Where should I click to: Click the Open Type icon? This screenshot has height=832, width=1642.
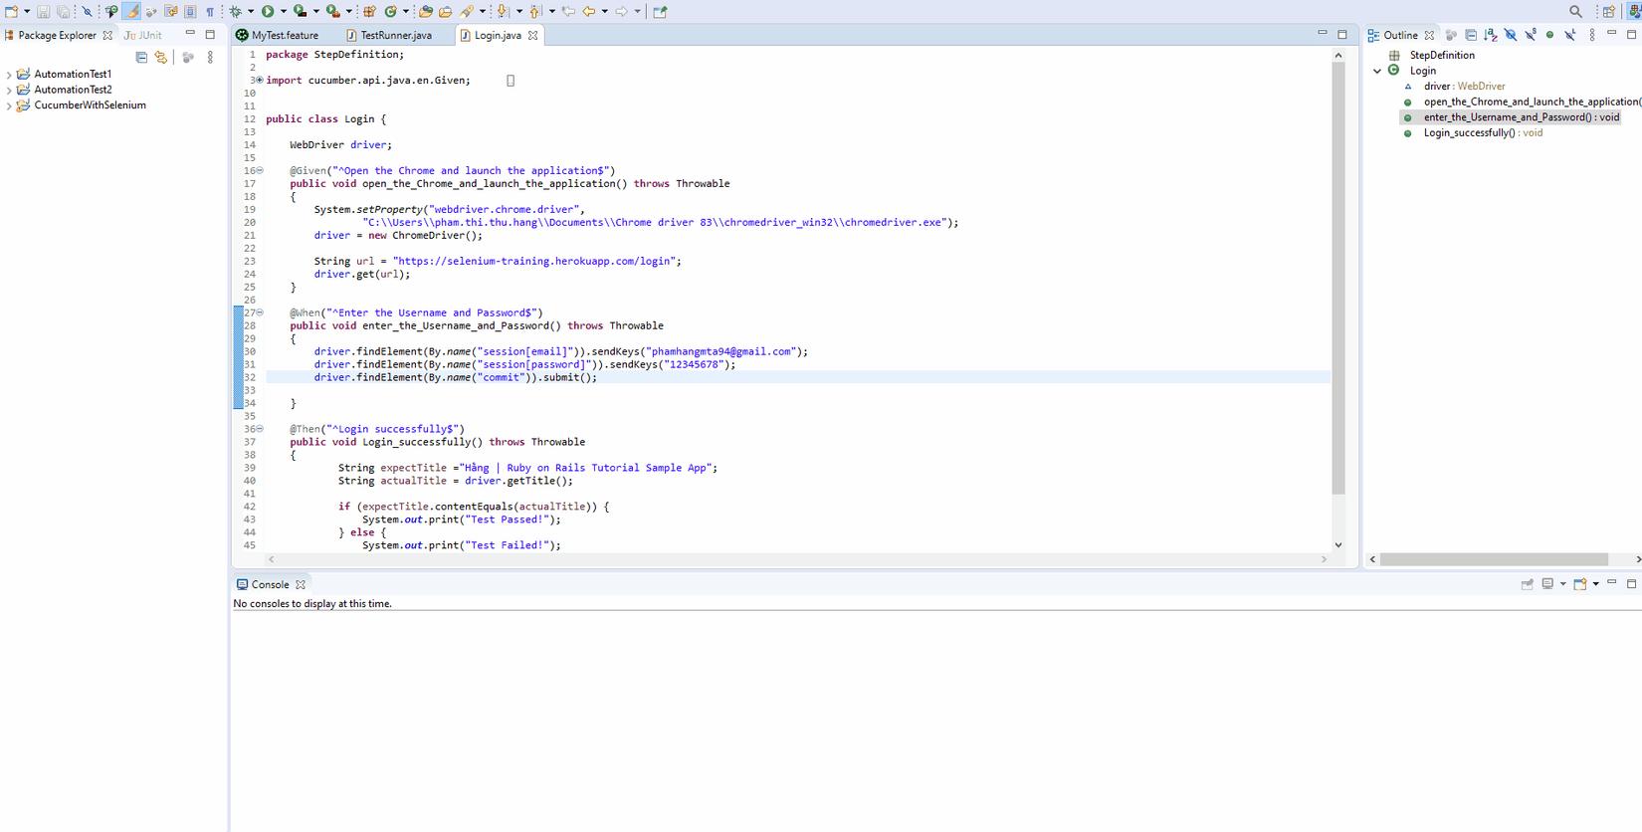click(426, 11)
